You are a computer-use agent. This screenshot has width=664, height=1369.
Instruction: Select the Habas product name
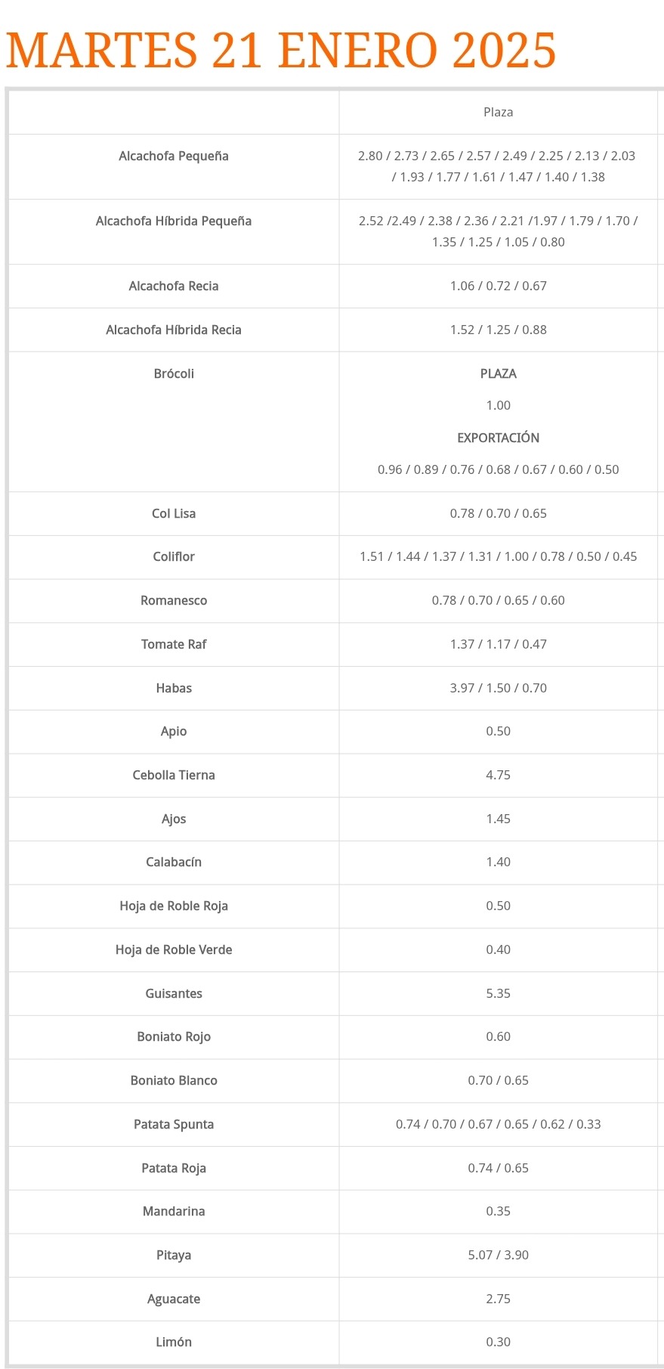(174, 689)
